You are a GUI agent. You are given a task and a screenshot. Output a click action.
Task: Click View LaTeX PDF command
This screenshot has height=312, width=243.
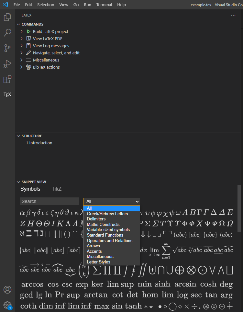pyautogui.click(x=48, y=39)
